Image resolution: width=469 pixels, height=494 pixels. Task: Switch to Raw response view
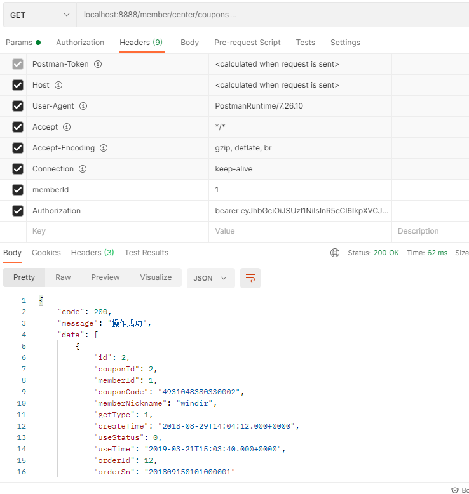coord(63,277)
